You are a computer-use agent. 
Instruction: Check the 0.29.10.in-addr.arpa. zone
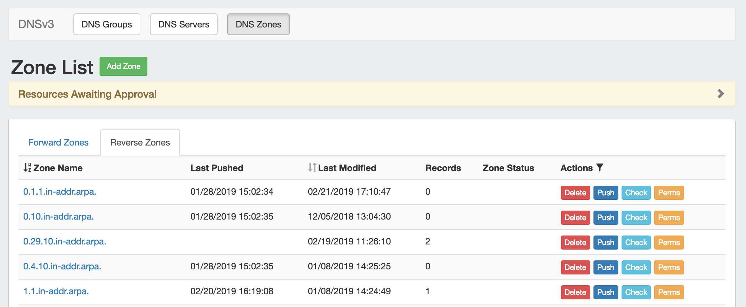(x=636, y=243)
